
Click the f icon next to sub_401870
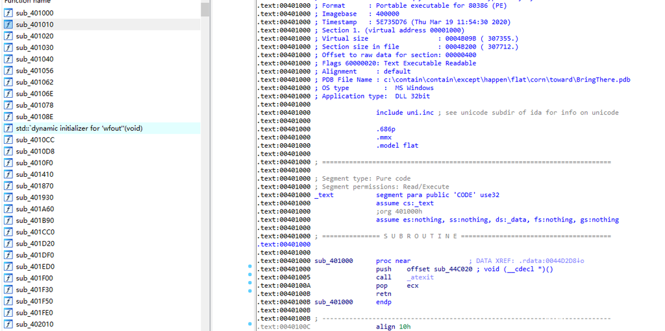(x=8, y=186)
